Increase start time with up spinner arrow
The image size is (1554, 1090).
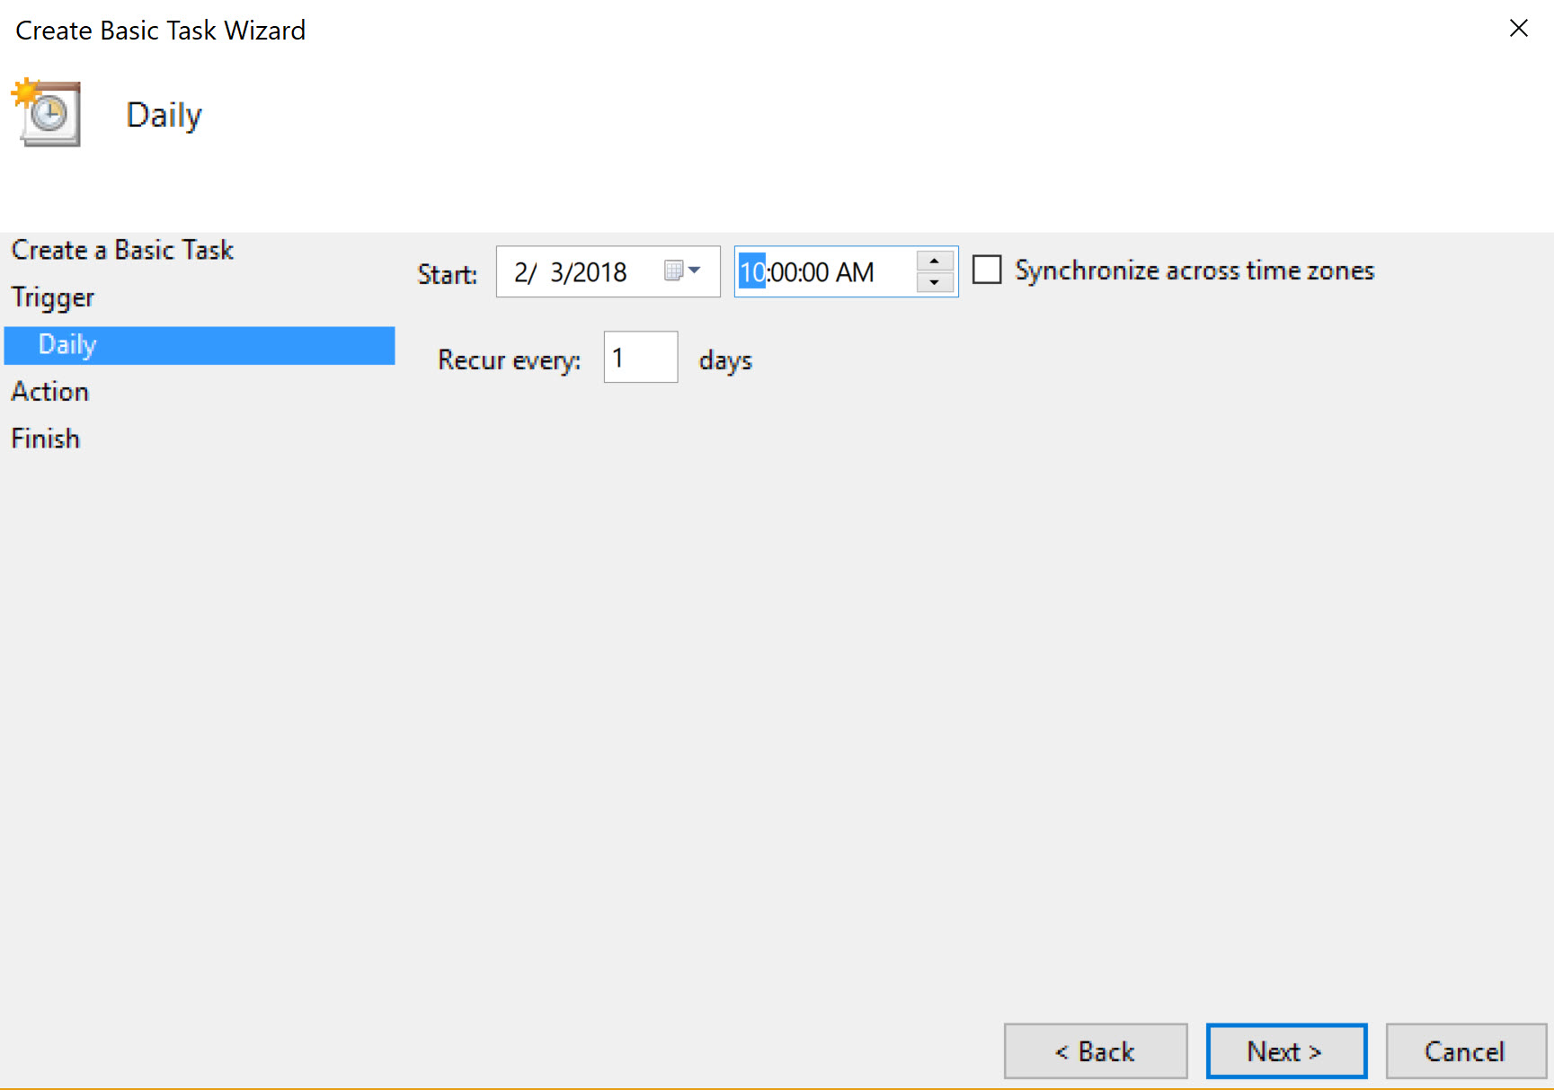point(935,261)
